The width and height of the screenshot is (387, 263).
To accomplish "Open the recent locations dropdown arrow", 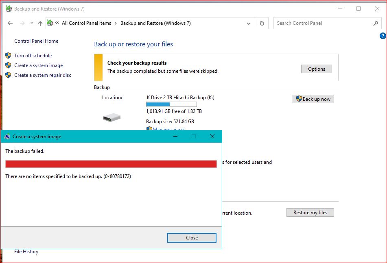I will coord(32,23).
